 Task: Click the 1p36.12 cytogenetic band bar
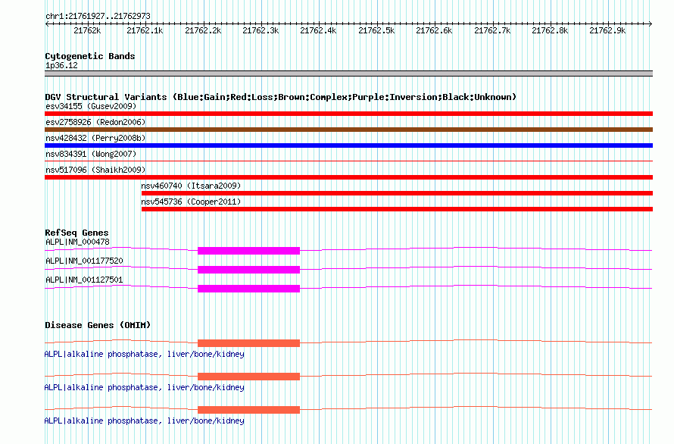348,73
